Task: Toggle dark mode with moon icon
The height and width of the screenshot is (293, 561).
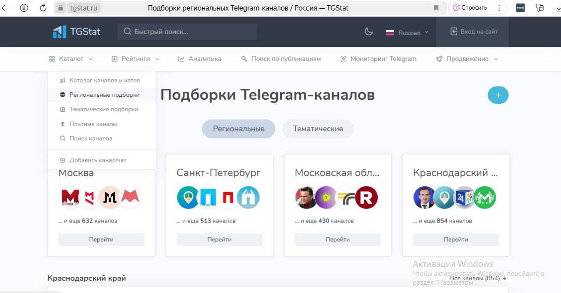Action: click(369, 32)
